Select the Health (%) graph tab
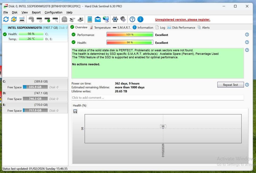The height and width of the screenshot is (173, 256). click(80, 105)
